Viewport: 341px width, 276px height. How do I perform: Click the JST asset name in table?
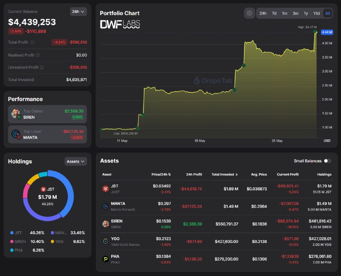[x=115, y=186]
